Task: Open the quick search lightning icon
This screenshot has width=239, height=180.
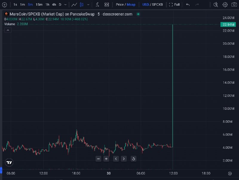Action: point(216,4)
